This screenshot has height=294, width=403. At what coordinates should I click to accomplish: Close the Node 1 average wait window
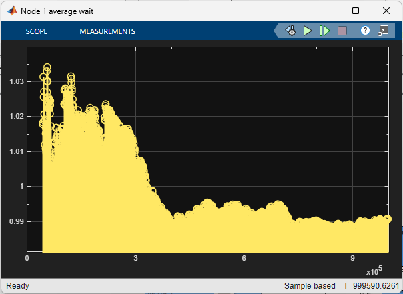(x=386, y=11)
